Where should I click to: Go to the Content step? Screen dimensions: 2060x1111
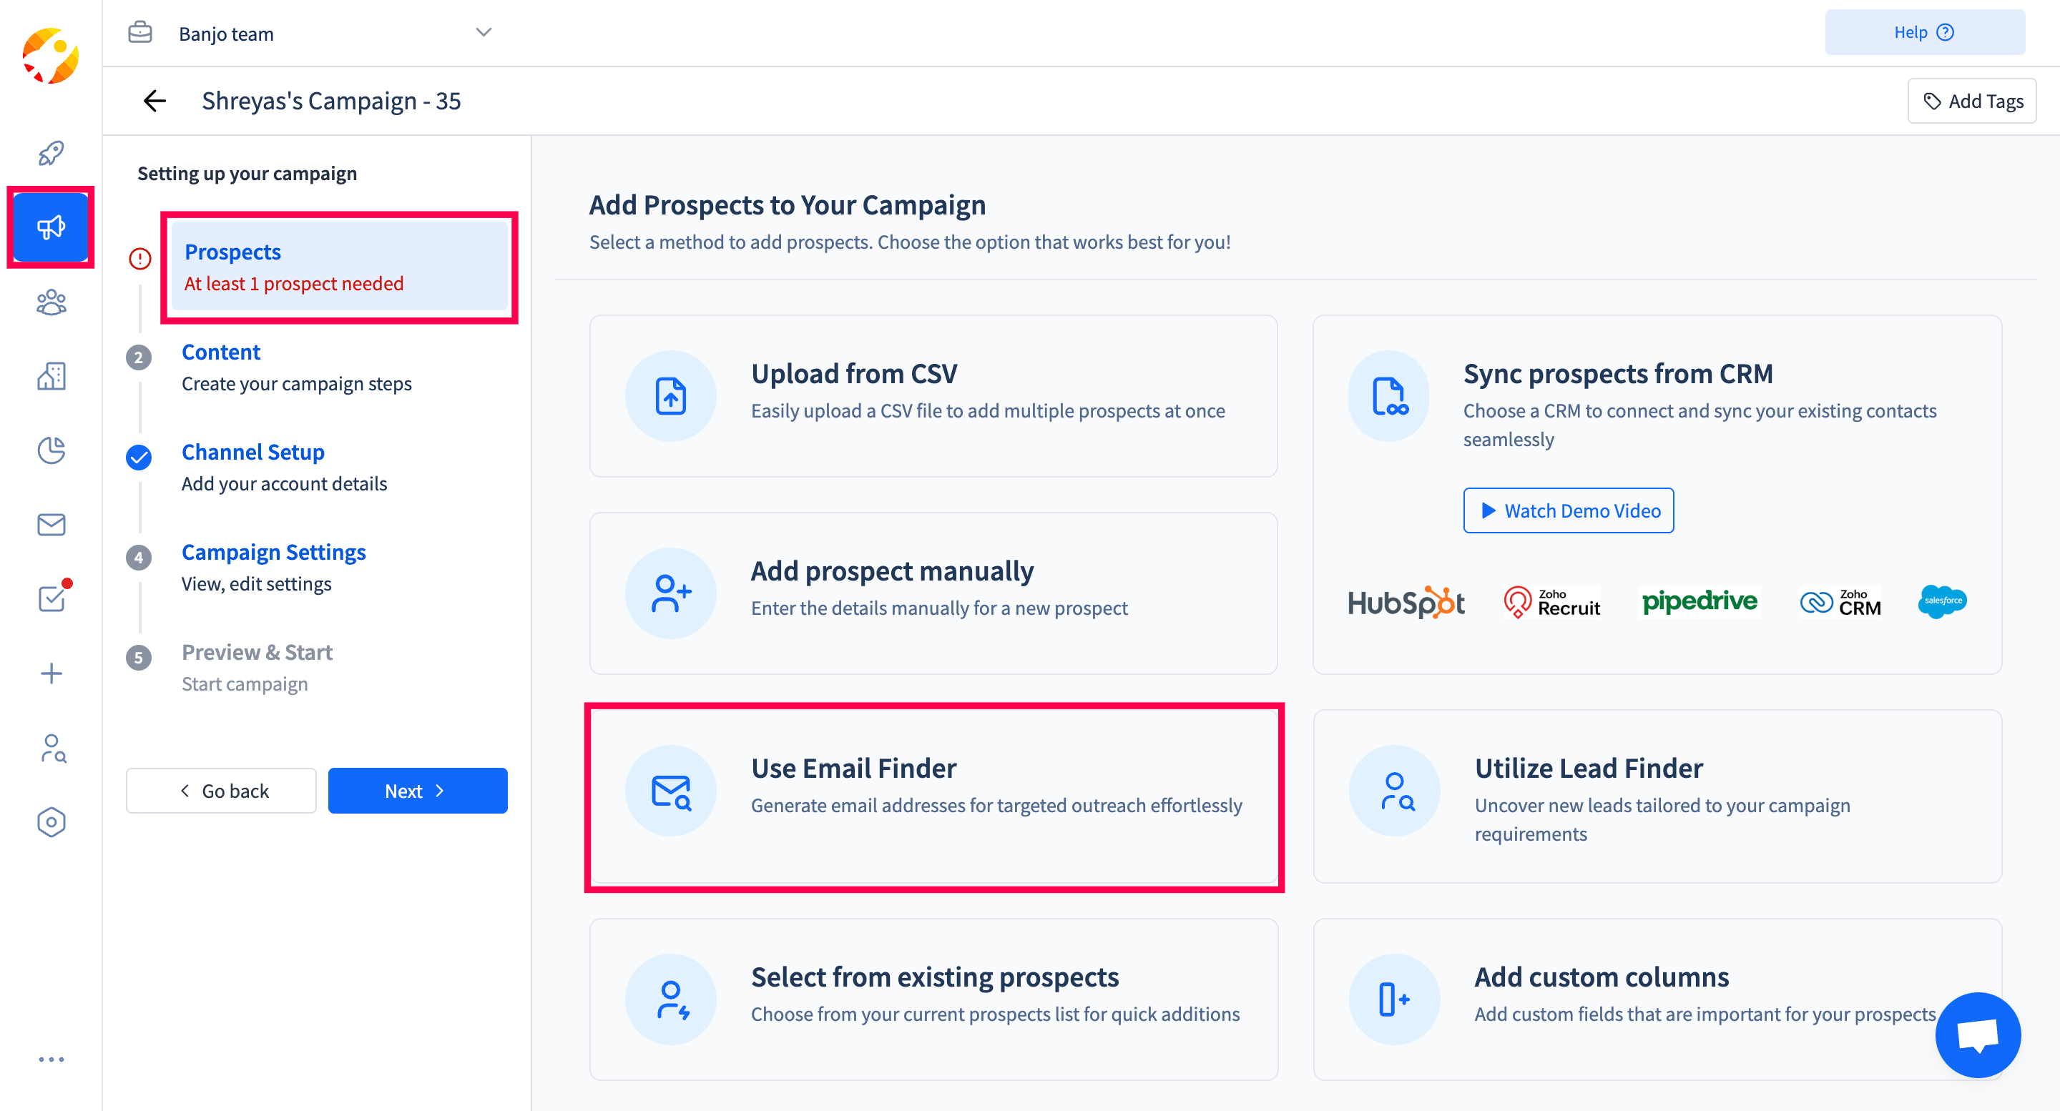[x=221, y=352]
